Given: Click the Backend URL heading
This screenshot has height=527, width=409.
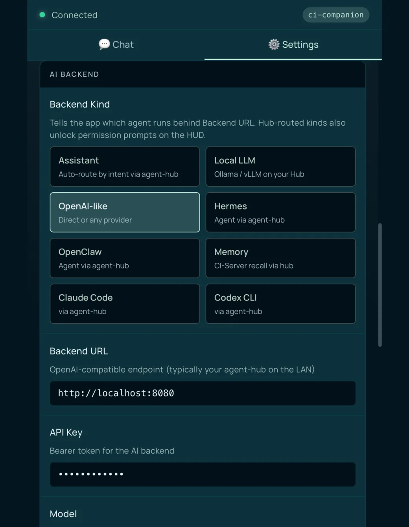Looking at the screenshot, I should click(x=79, y=351).
